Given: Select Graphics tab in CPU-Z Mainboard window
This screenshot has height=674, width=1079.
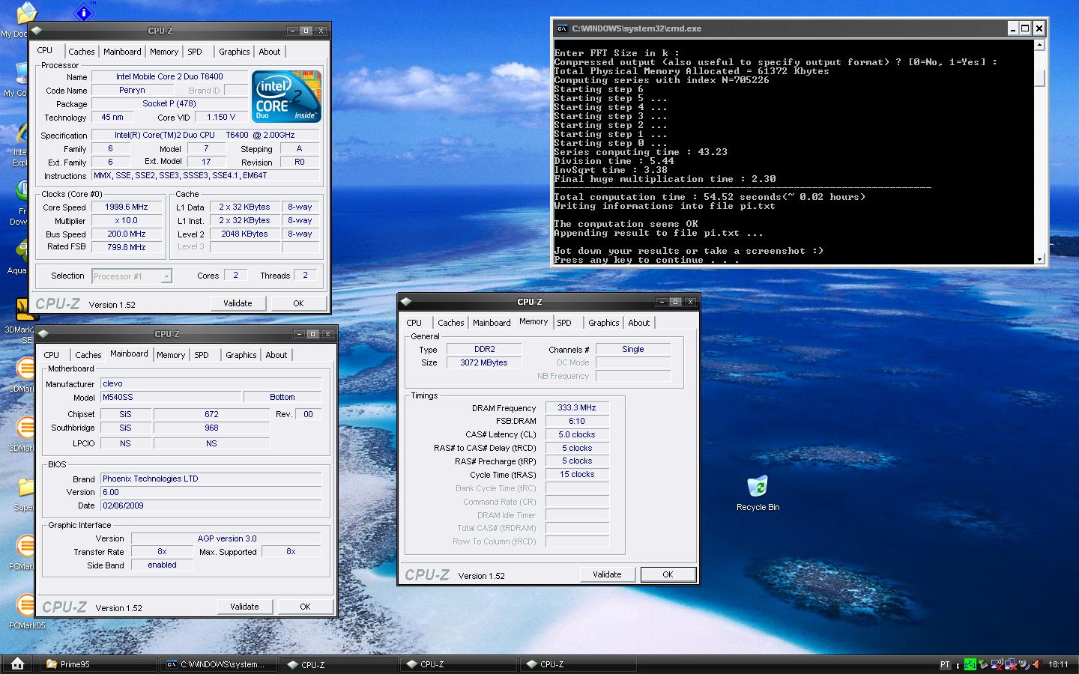Looking at the screenshot, I should click(x=241, y=355).
